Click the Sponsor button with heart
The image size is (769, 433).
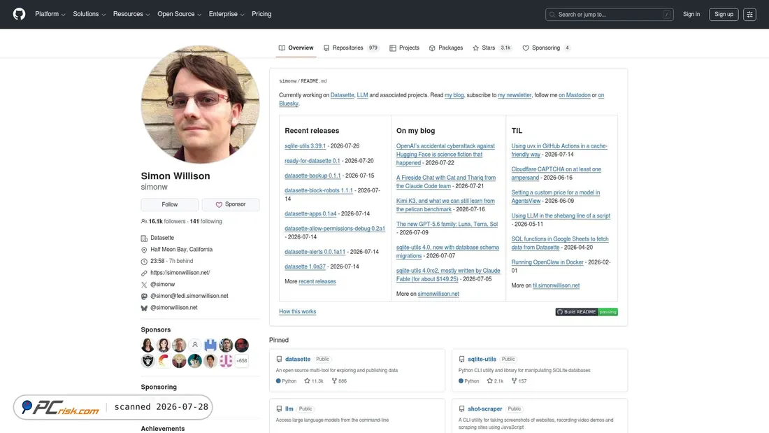point(231,205)
